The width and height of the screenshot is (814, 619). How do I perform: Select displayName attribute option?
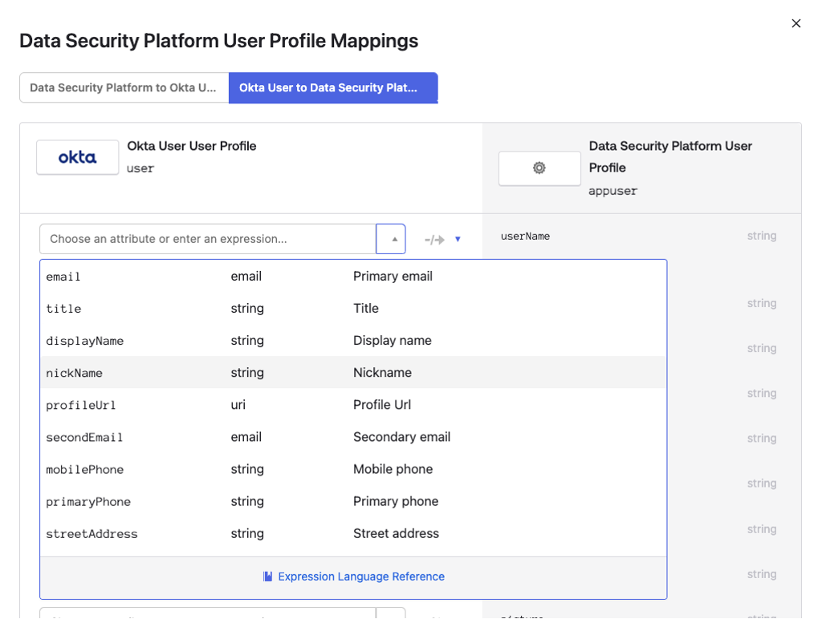353,341
